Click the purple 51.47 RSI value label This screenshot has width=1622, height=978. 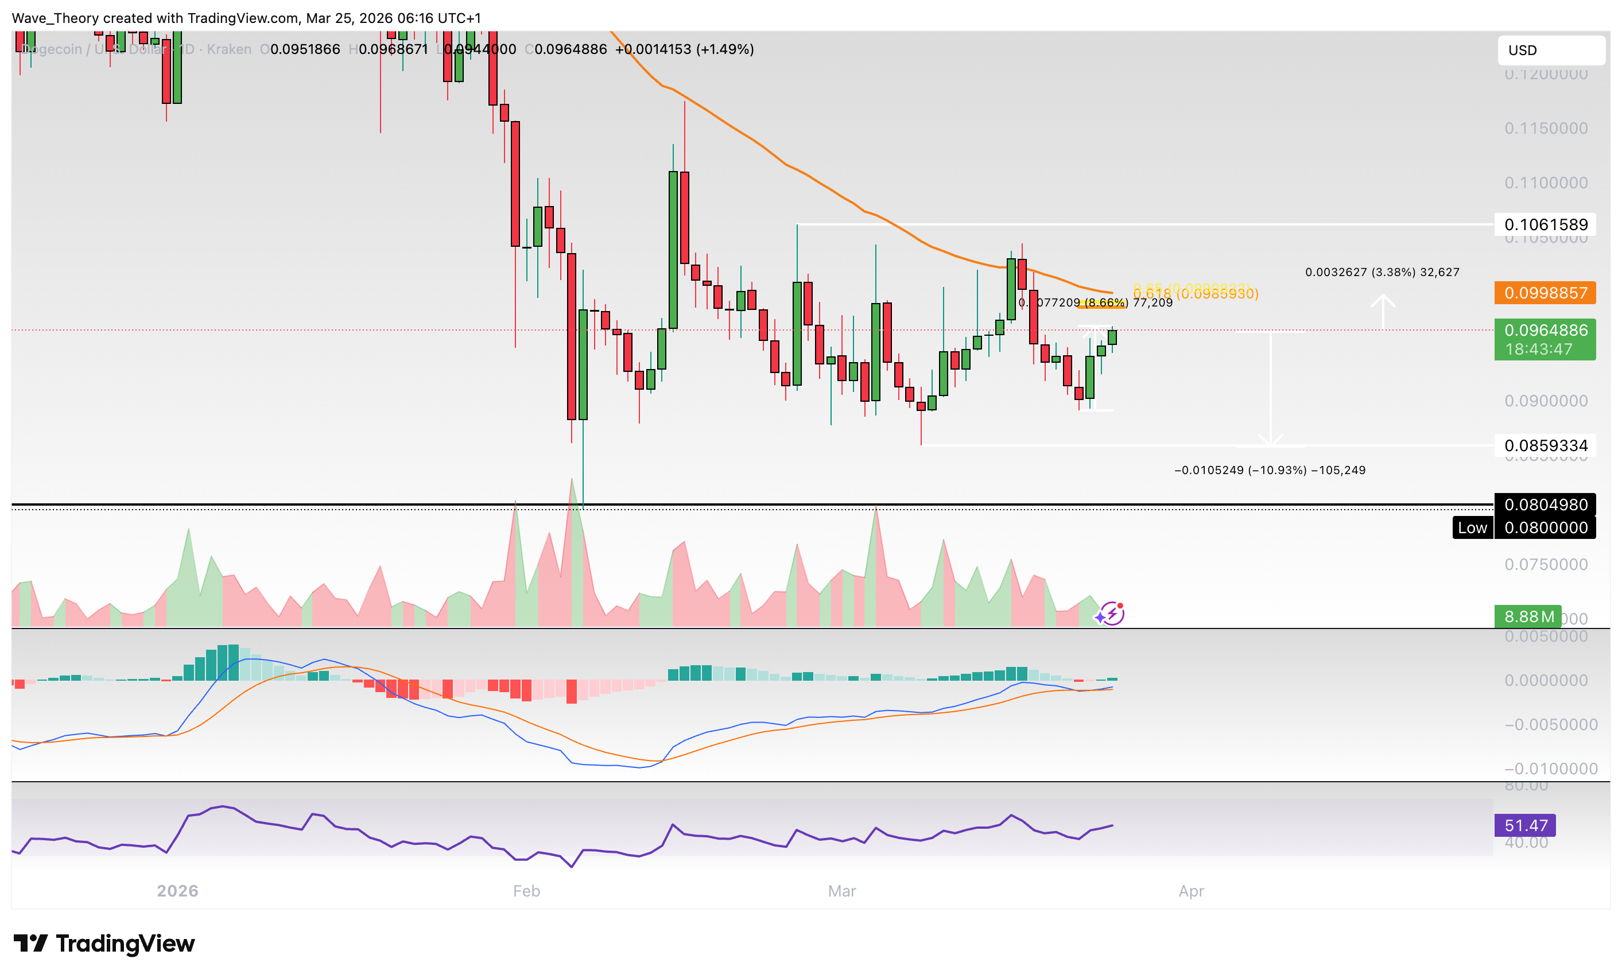[1525, 825]
